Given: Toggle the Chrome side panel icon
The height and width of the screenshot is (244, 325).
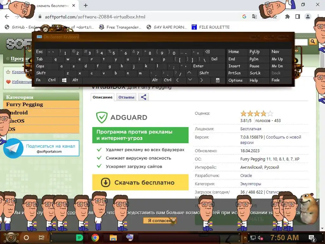Looking at the screenshot, I should coord(298,17).
